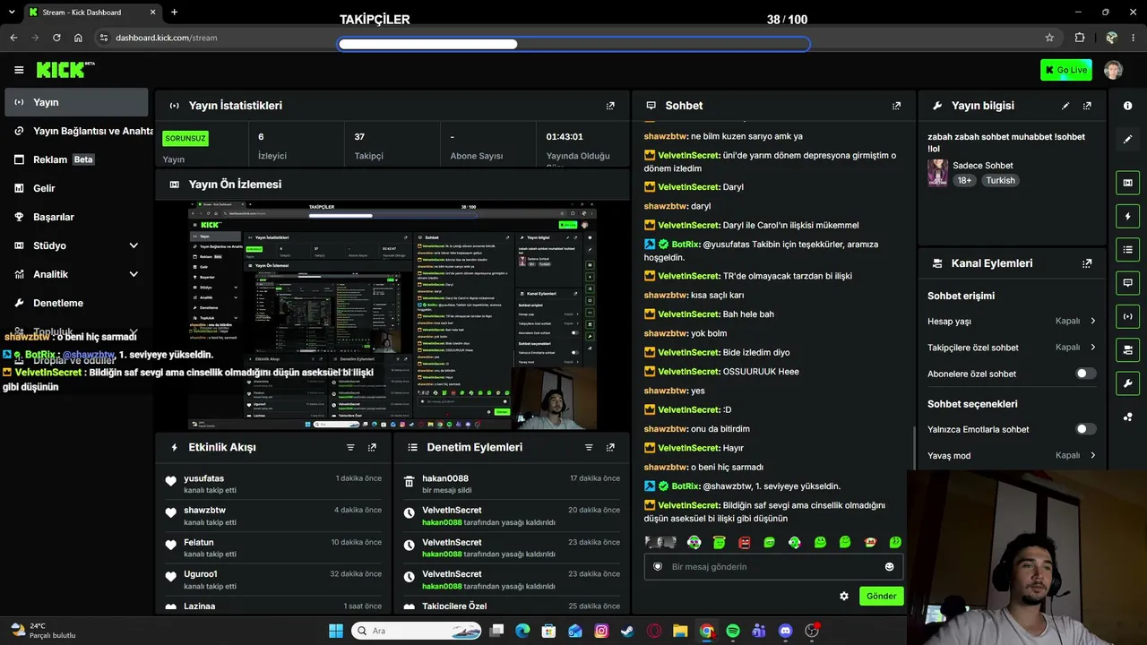The width and height of the screenshot is (1147, 645).
Task: Click the Turkish language tag
Action: point(1001,180)
